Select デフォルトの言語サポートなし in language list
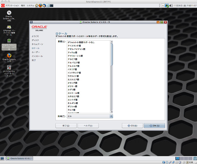 pos(88,42)
